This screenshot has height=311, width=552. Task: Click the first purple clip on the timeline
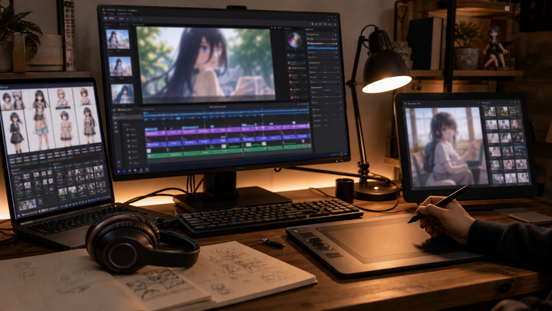pos(156,133)
